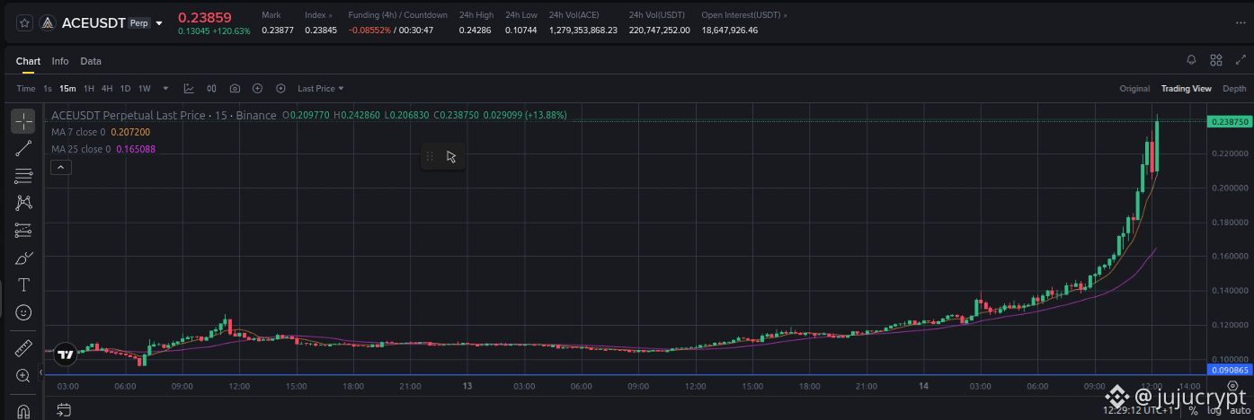Take a chart snapshot with camera icon
Viewport: 1254px width, 420px height.
click(235, 89)
